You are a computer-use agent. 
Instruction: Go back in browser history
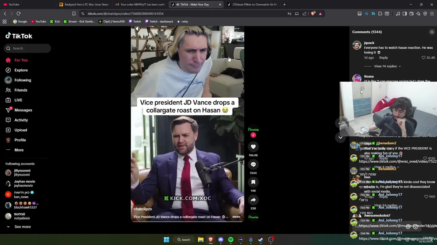5,14
